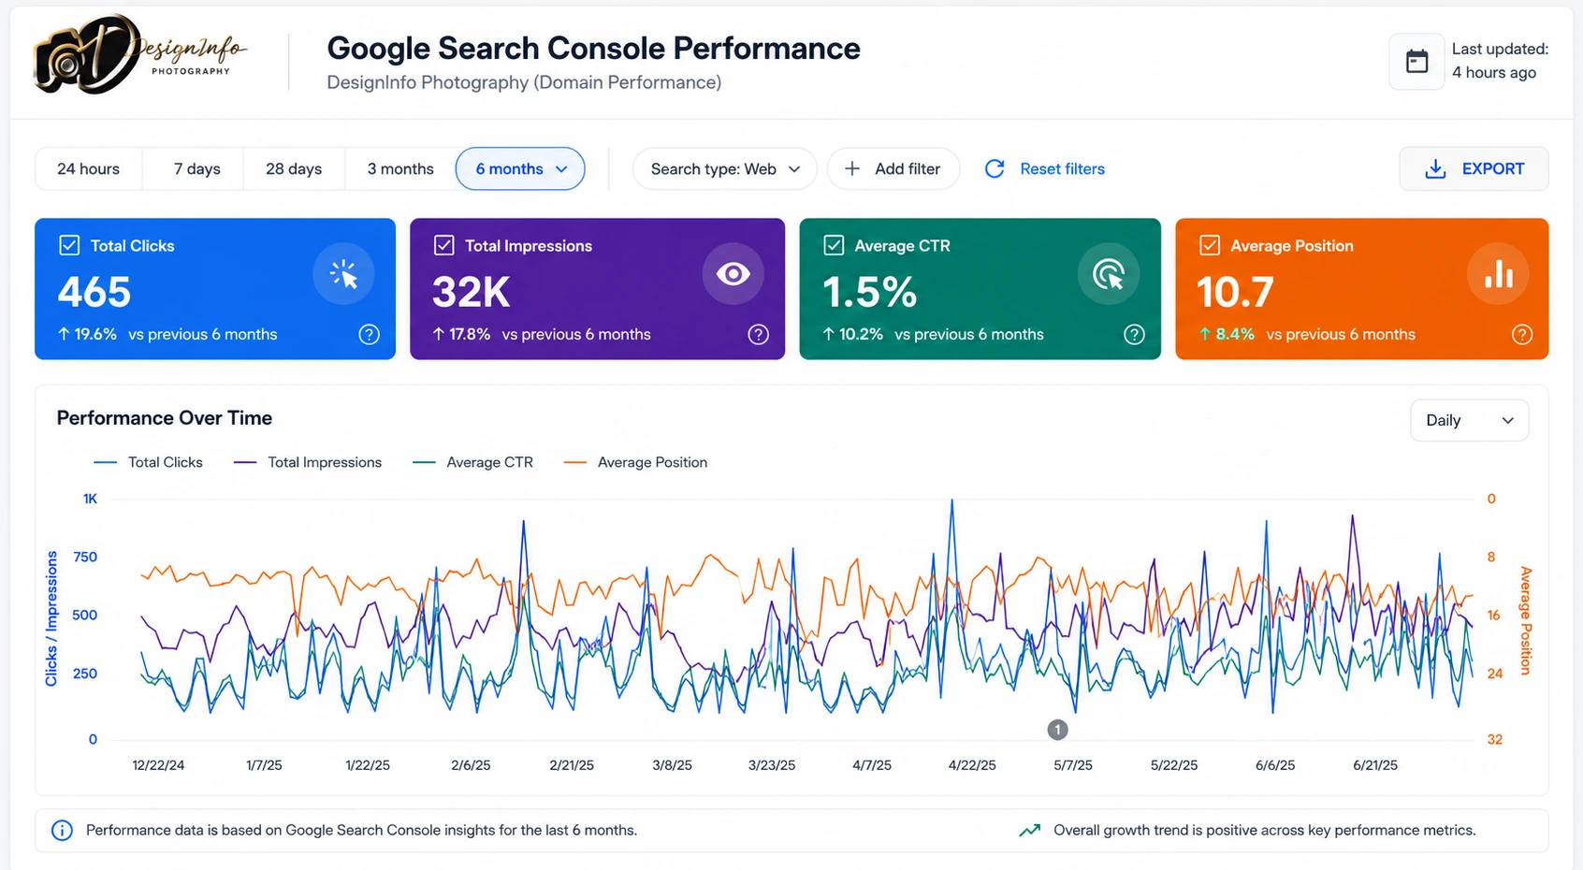Open the Daily granularity dropdown

[x=1469, y=420]
